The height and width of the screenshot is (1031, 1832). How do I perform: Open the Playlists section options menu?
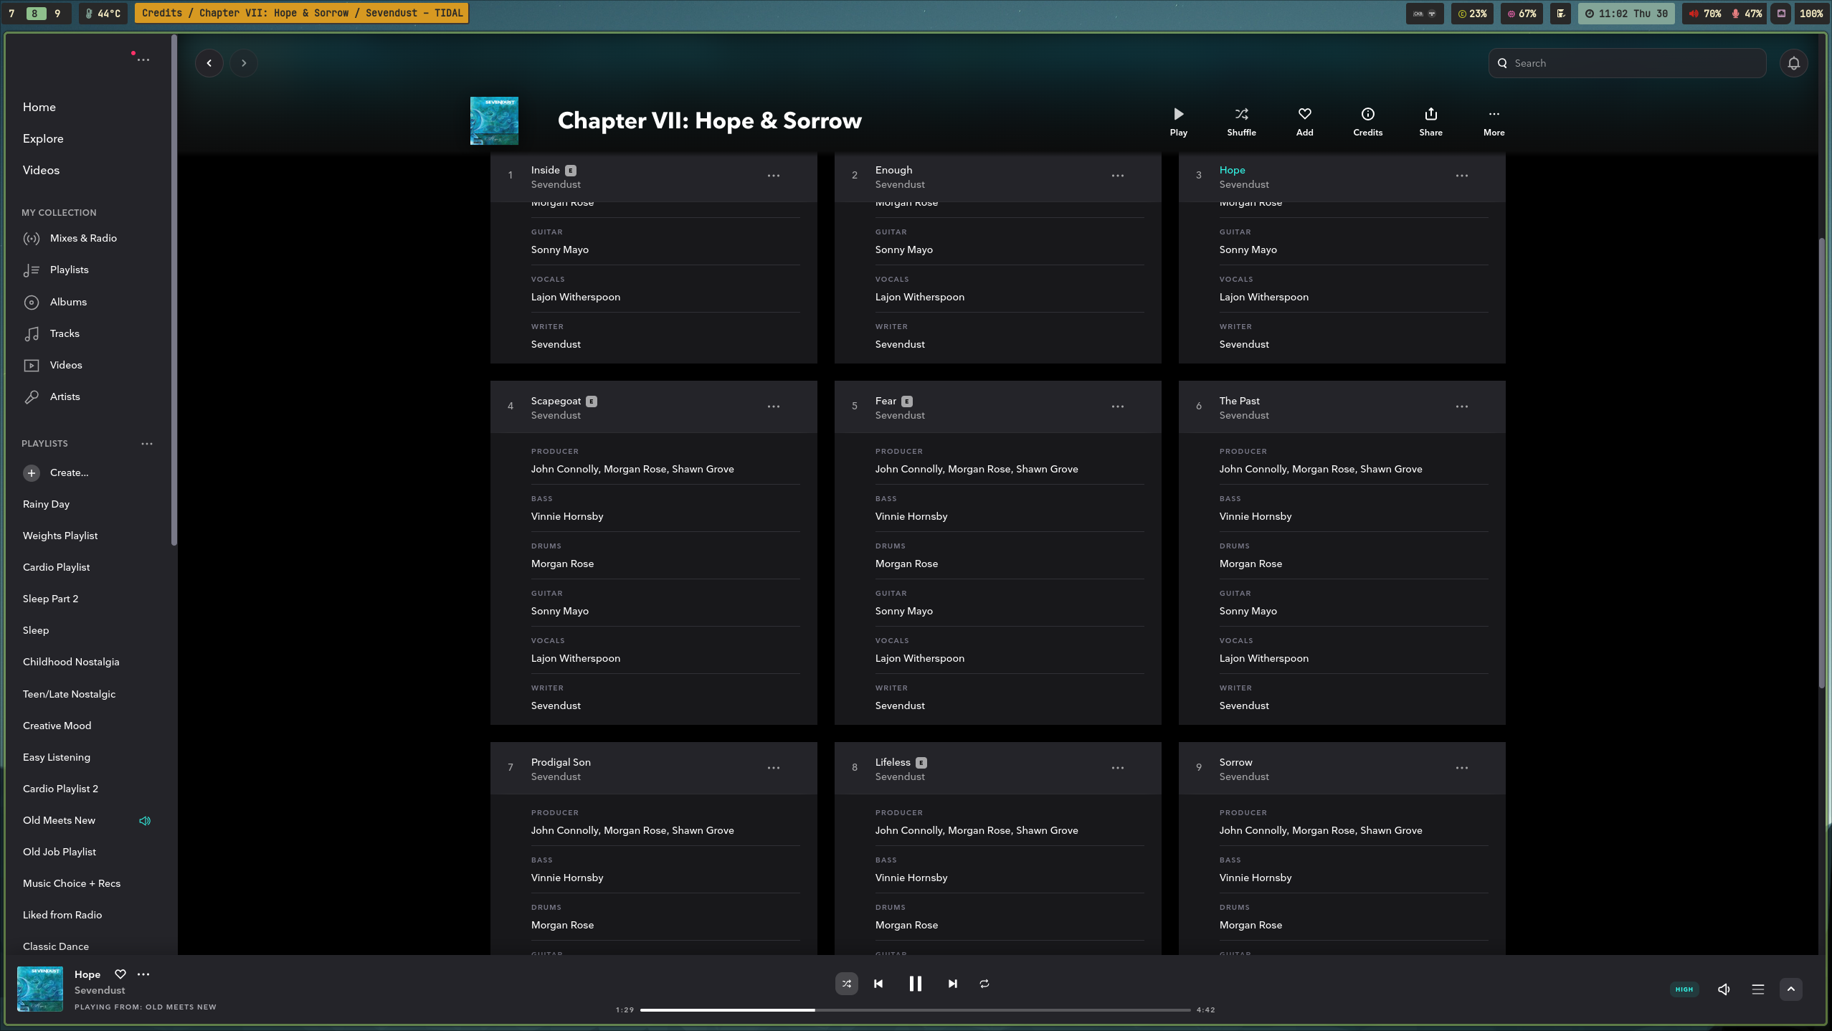[x=147, y=444]
